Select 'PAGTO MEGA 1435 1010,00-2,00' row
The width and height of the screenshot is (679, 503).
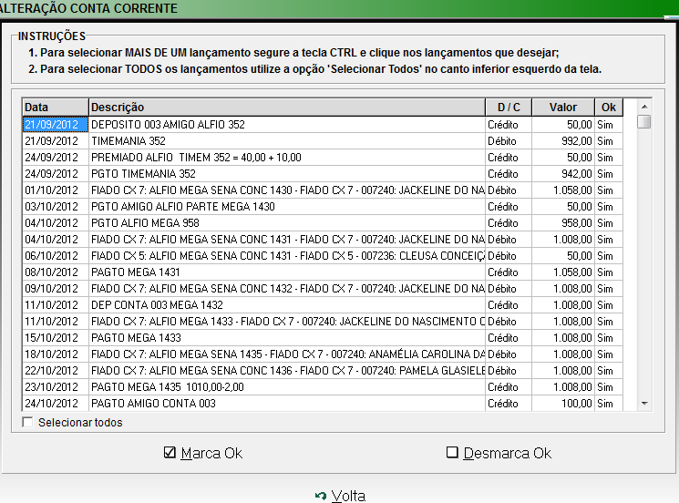coord(323,387)
